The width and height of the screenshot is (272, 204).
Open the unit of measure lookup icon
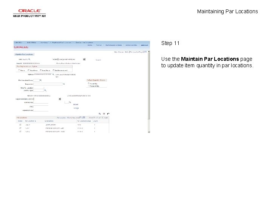click(x=70, y=102)
